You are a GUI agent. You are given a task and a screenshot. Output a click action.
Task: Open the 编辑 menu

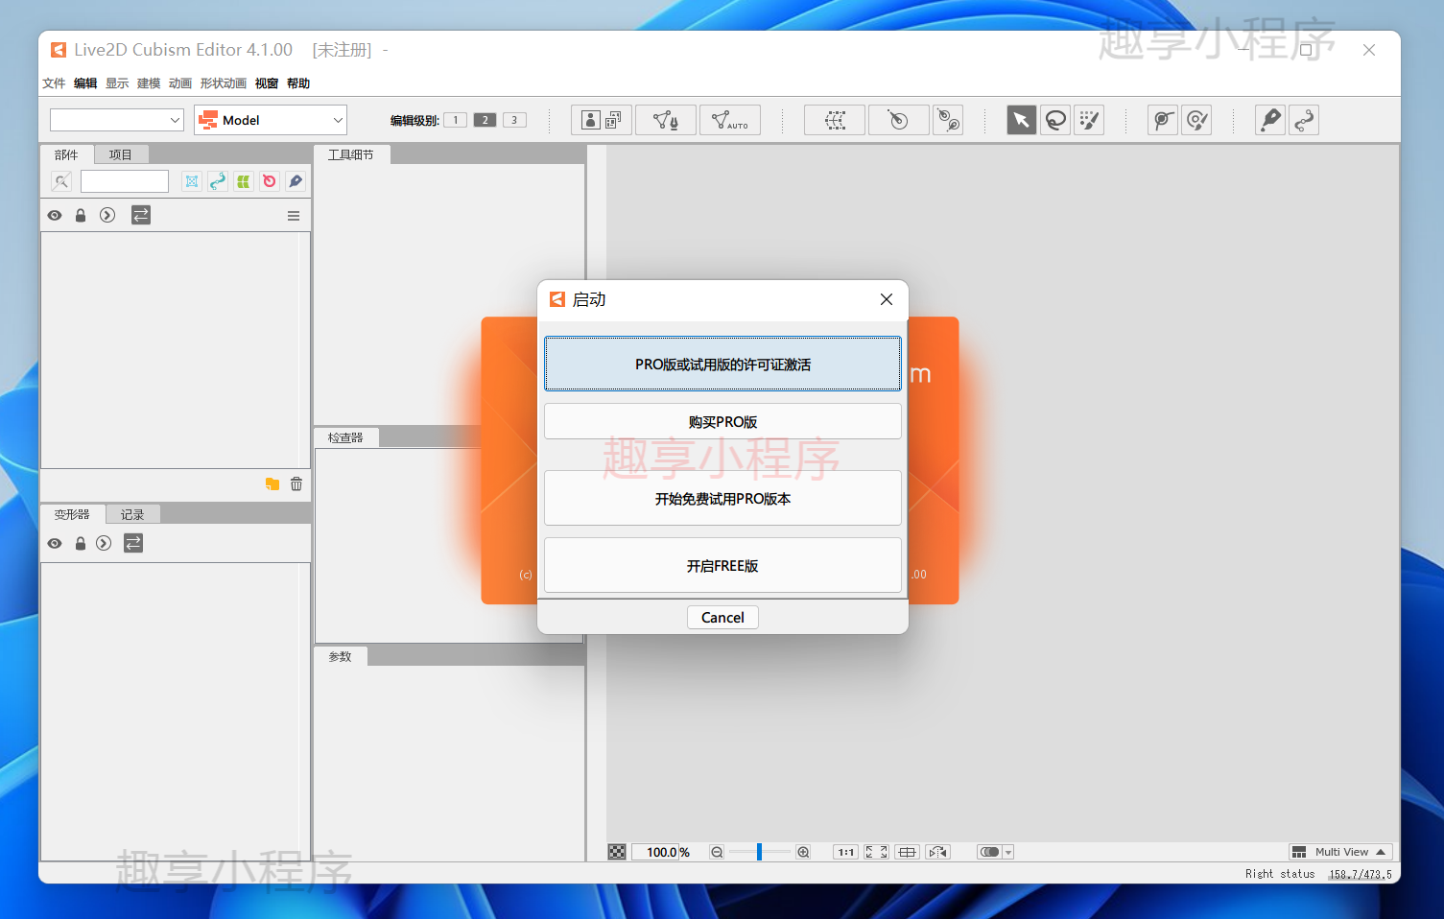[85, 83]
